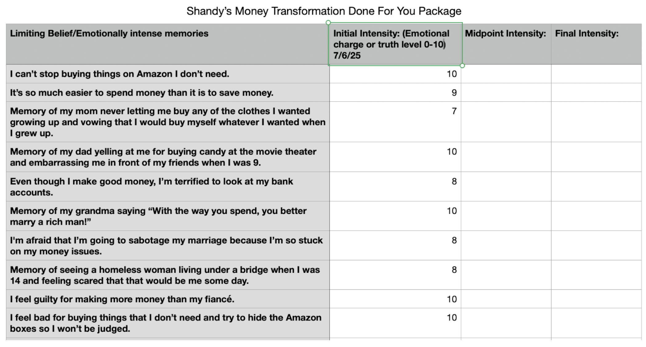Viewport: 646px width, 347px height.
Task: Click the bottom-right selection handle of selected cell
Action: tap(462, 66)
